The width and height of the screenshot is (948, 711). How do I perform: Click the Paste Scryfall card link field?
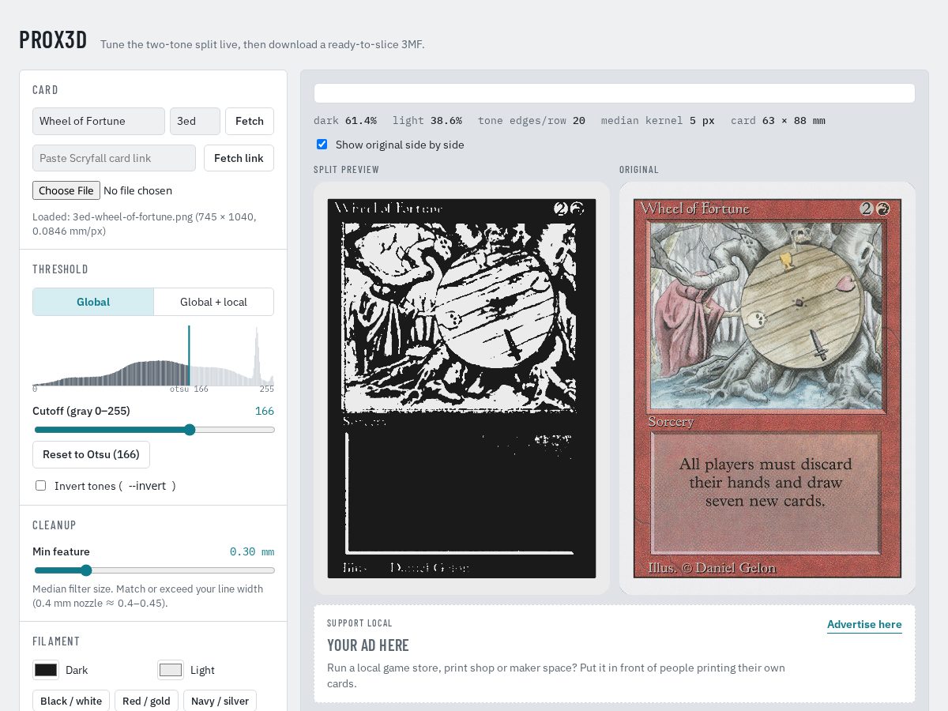point(114,158)
